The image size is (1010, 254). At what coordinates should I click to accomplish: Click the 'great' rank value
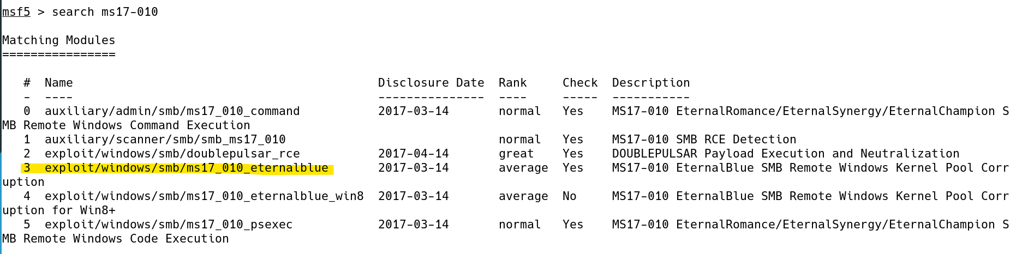click(516, 154)
